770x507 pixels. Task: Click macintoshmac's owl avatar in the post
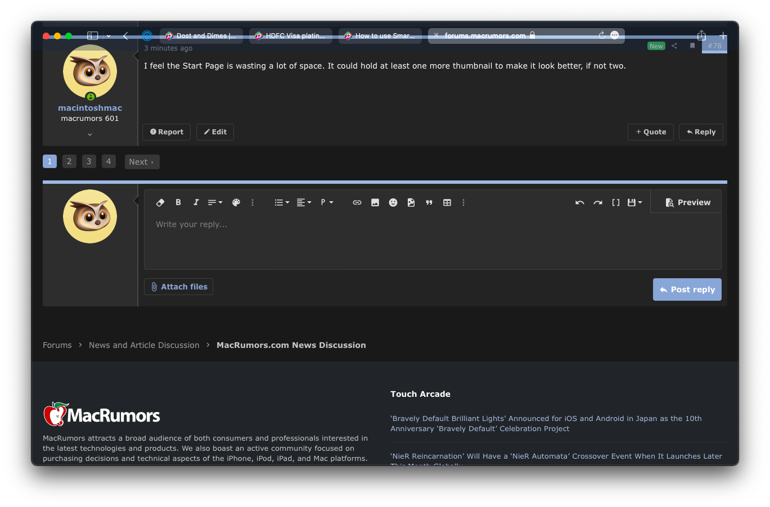(x=90, y=72)
